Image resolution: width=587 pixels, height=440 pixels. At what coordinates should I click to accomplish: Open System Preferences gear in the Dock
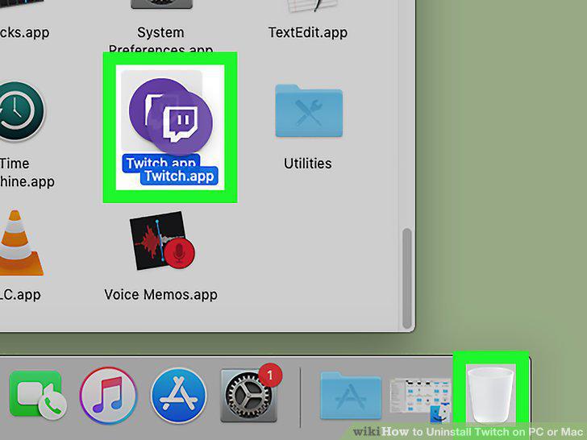248,395
